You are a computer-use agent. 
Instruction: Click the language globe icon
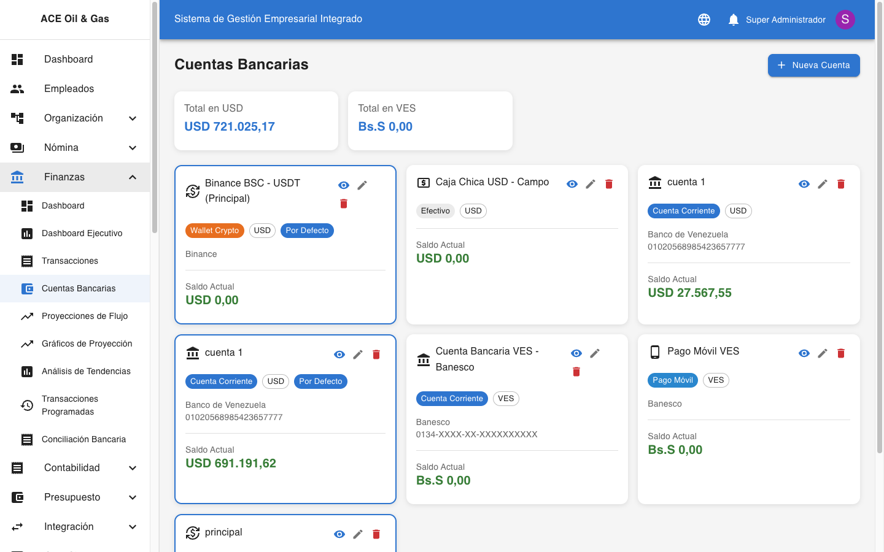(704, 20)
